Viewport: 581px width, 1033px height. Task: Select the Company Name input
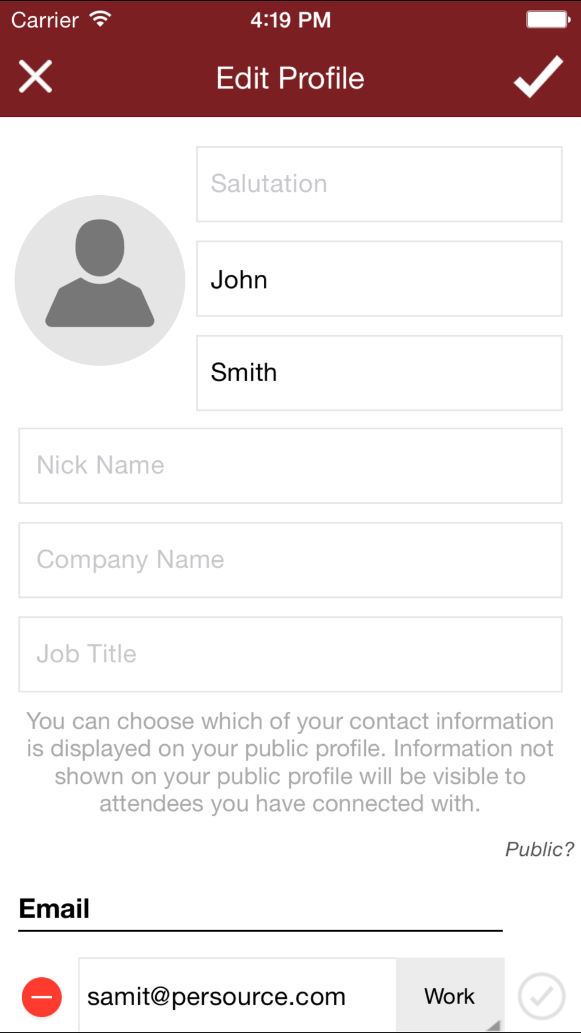click(x=290, y=560)
